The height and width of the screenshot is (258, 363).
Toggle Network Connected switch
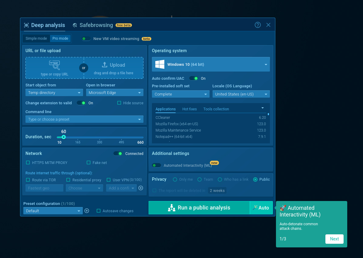118,154
